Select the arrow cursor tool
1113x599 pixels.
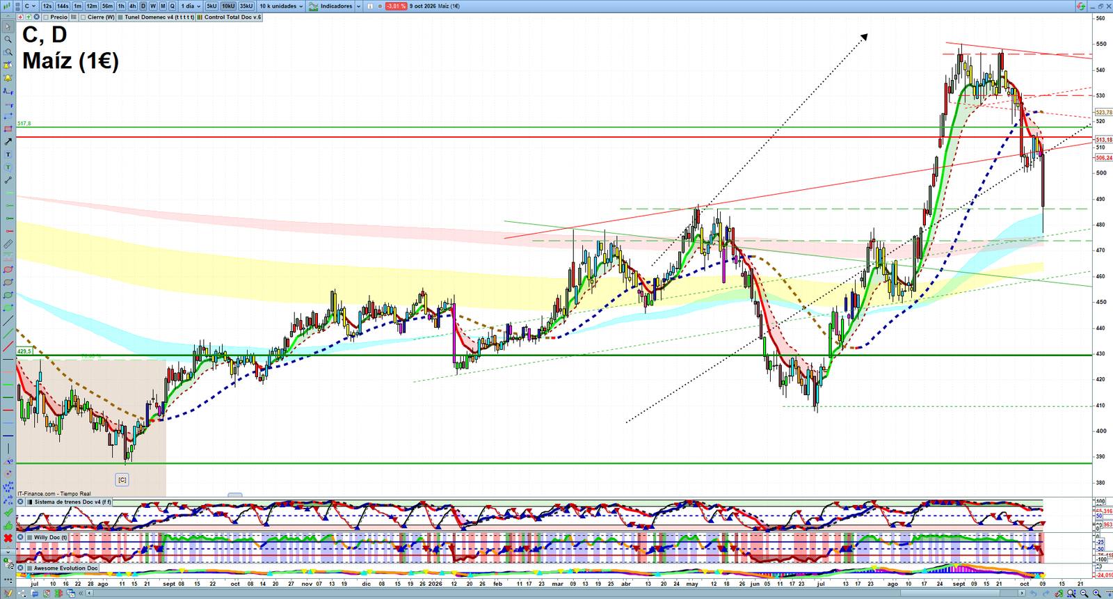[8, 27]
